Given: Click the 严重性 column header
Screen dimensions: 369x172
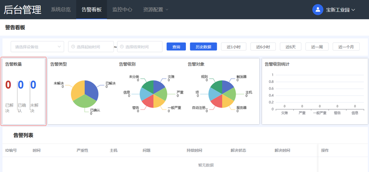Looking at the screenshot, I should click(x=83, y=150).
